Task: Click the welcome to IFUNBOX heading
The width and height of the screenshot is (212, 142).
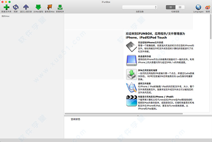Action: (155, 35)
